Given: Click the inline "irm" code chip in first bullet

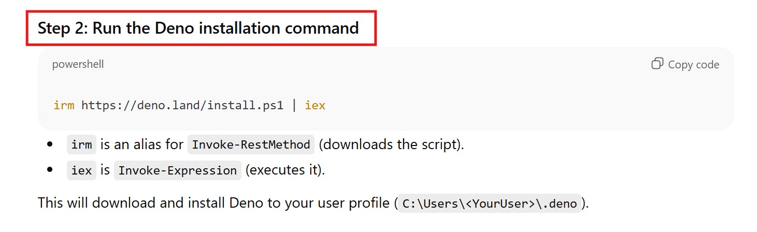Looking at the screenshot, I should click(x=81, y=144).
